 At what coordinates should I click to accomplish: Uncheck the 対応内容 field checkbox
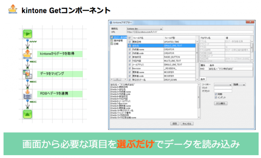(x=130, y=61)
